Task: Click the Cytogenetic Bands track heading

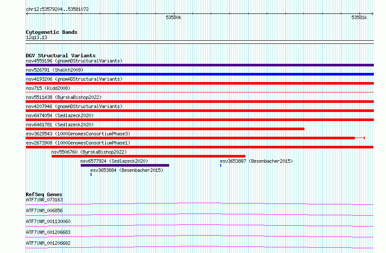Action: pyautogui.click(x=52, y=32)
